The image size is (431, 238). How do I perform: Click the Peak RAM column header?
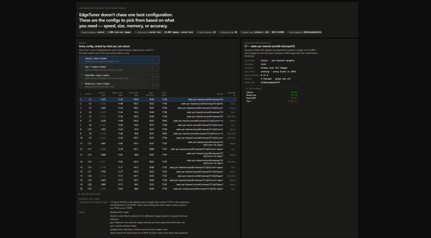[x=134, y=94]
